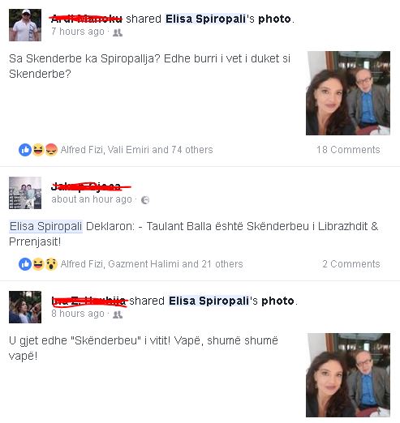The width and height of the screenshot is (400, 423).
Task: Click the friends audience icon beside 7 hours ago
Action: coord(118,32)
